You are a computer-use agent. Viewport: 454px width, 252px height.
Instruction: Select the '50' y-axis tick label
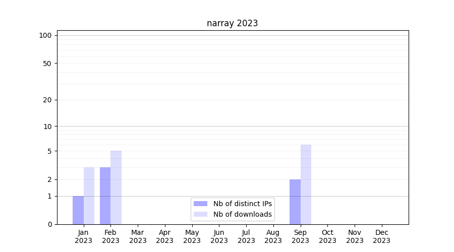[47, 64]
